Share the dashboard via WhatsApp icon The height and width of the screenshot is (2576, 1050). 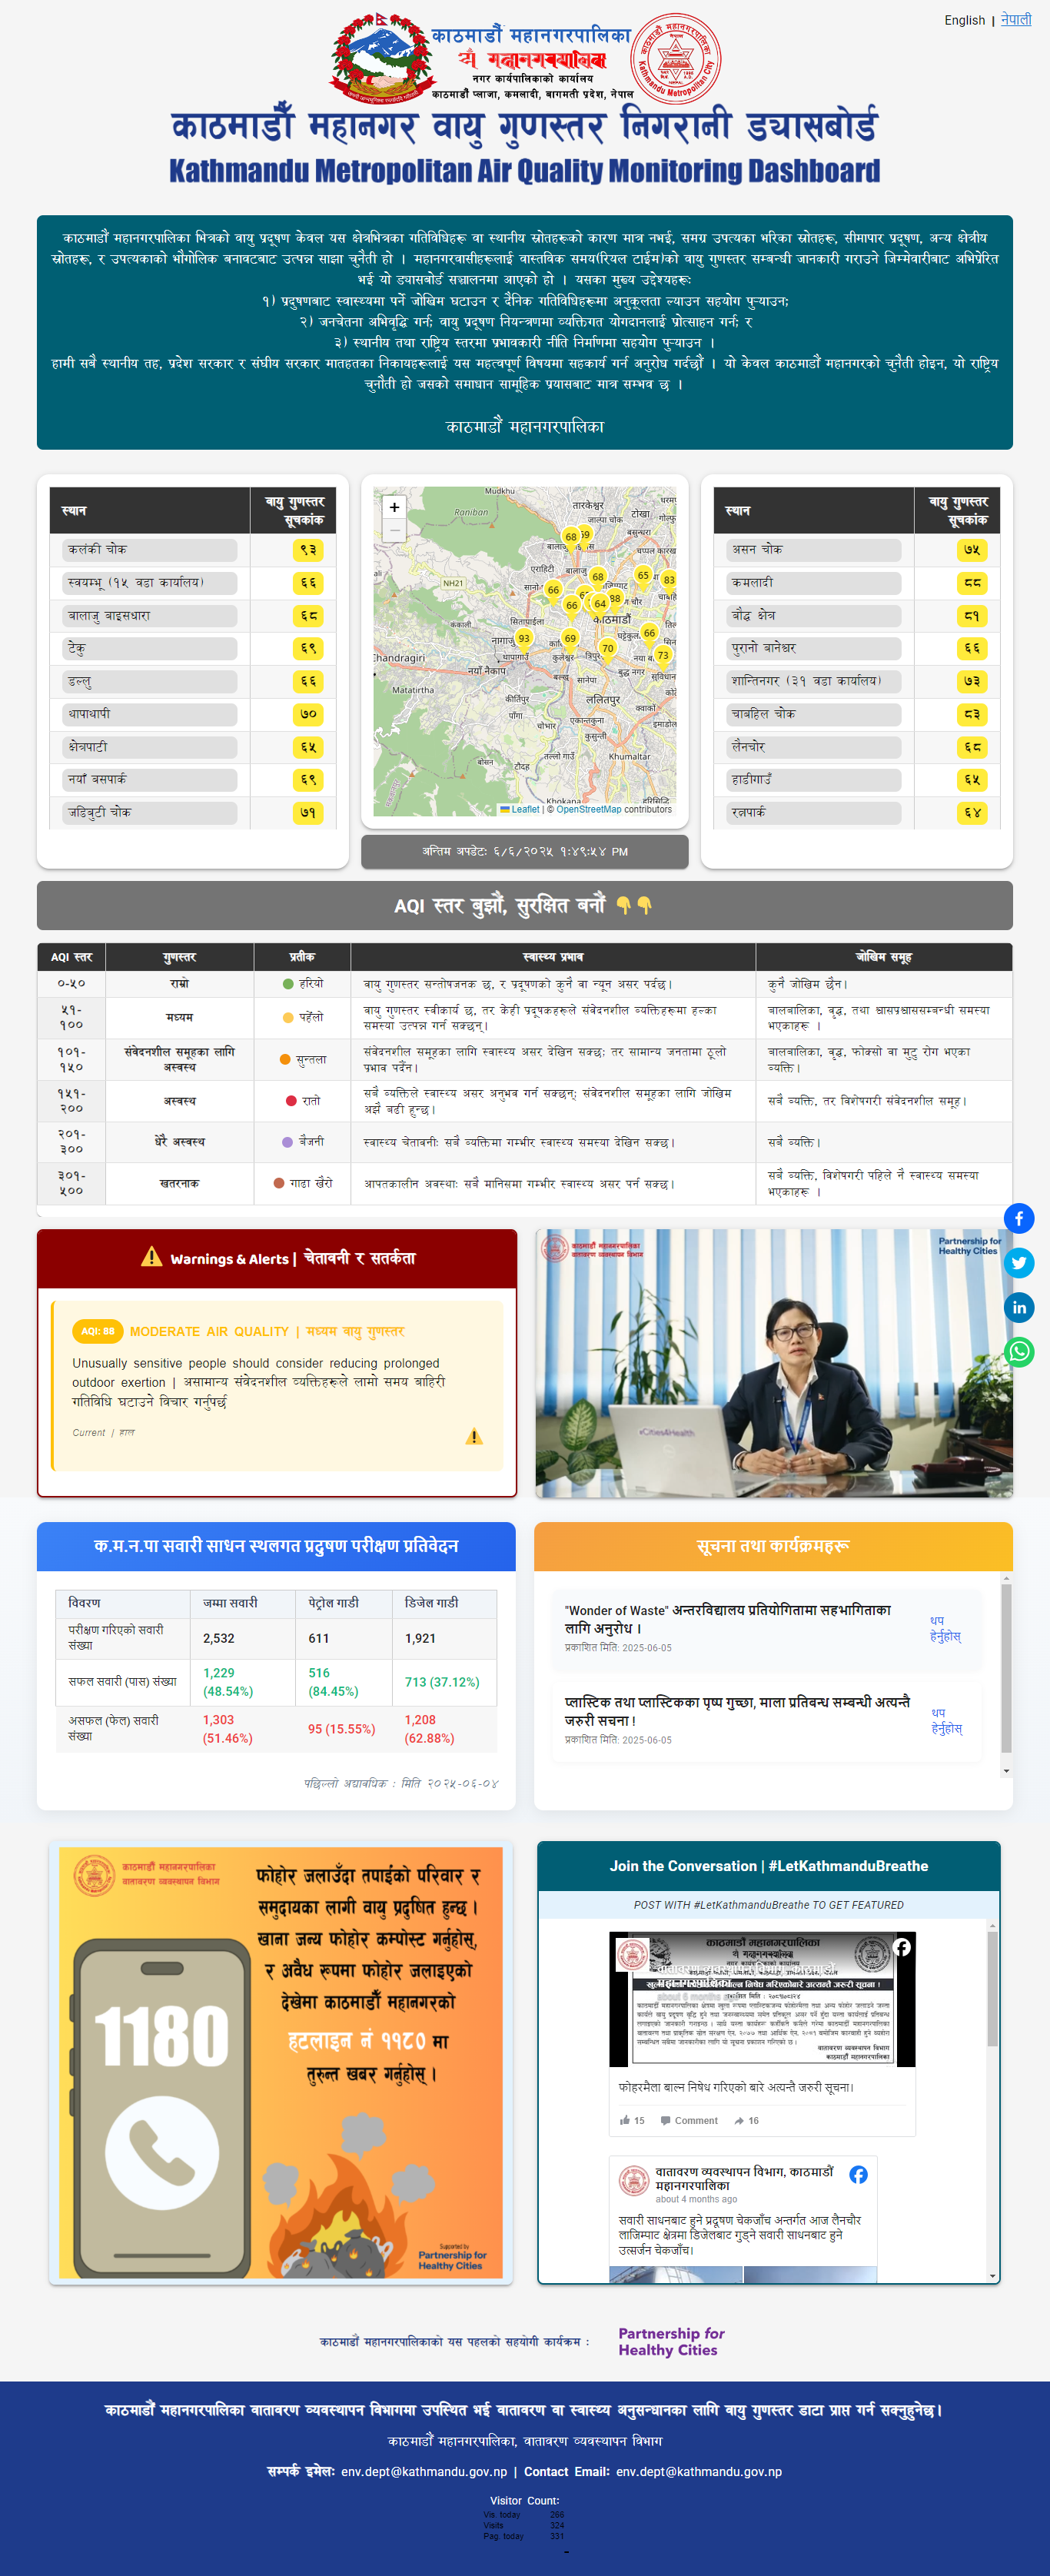[1018, 1352]
